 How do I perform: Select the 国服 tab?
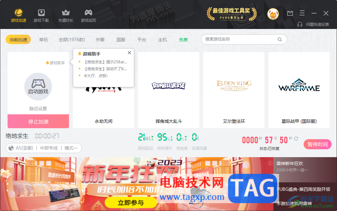(121, 40)
